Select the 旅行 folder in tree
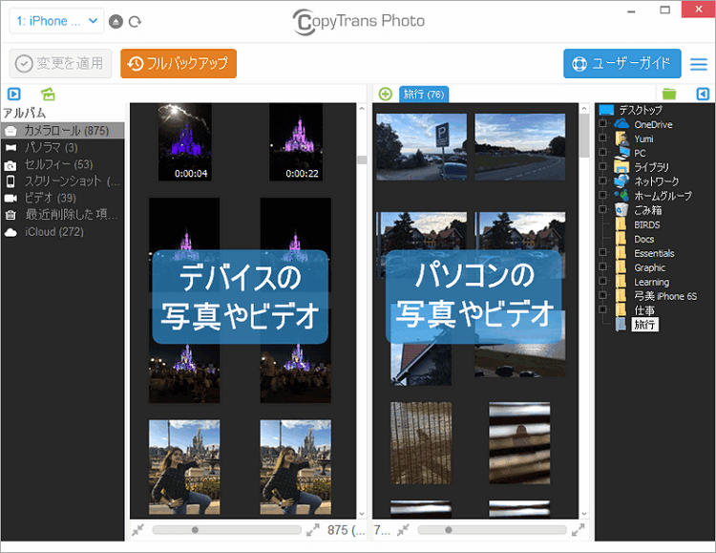 coord(644,325)
